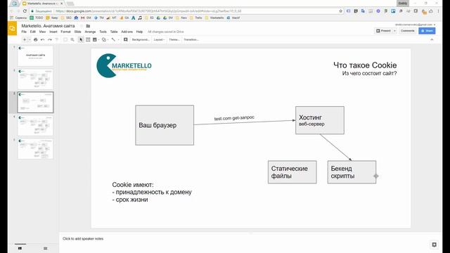Click the Theme button
450x253 pixels.
point(174,39)
